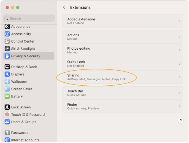
Task: Click the Wallpaper snowflake icon
Action: click(x=7, y=82)
